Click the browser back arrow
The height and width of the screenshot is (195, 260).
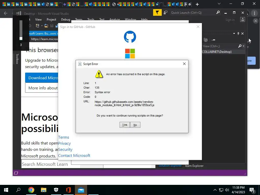pos(6,13)
